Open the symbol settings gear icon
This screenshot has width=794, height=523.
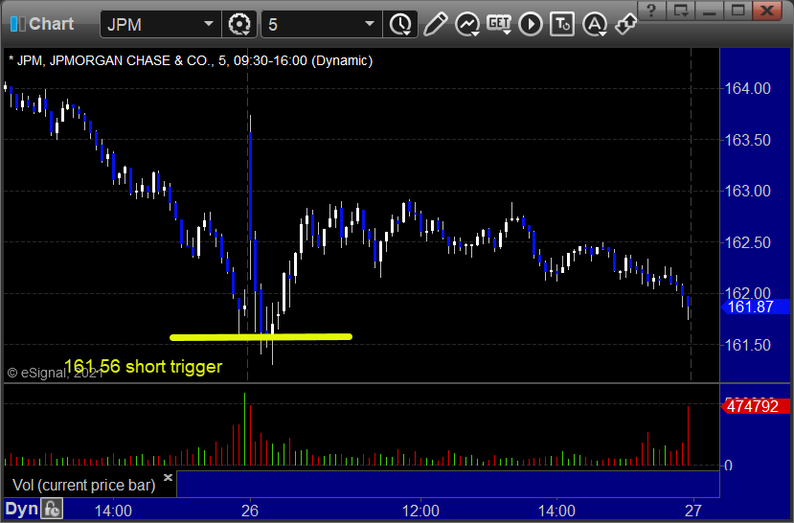(x=239, y=24)
